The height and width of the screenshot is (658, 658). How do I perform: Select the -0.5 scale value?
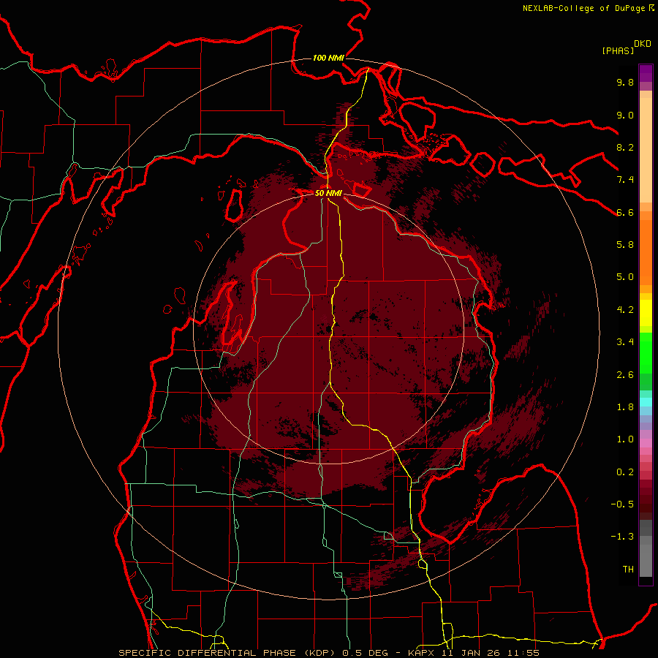click(x=622, y=504)
